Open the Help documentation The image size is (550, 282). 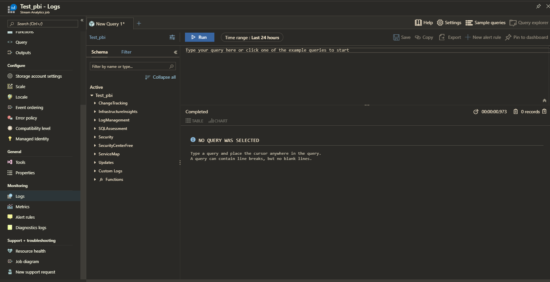424,23
